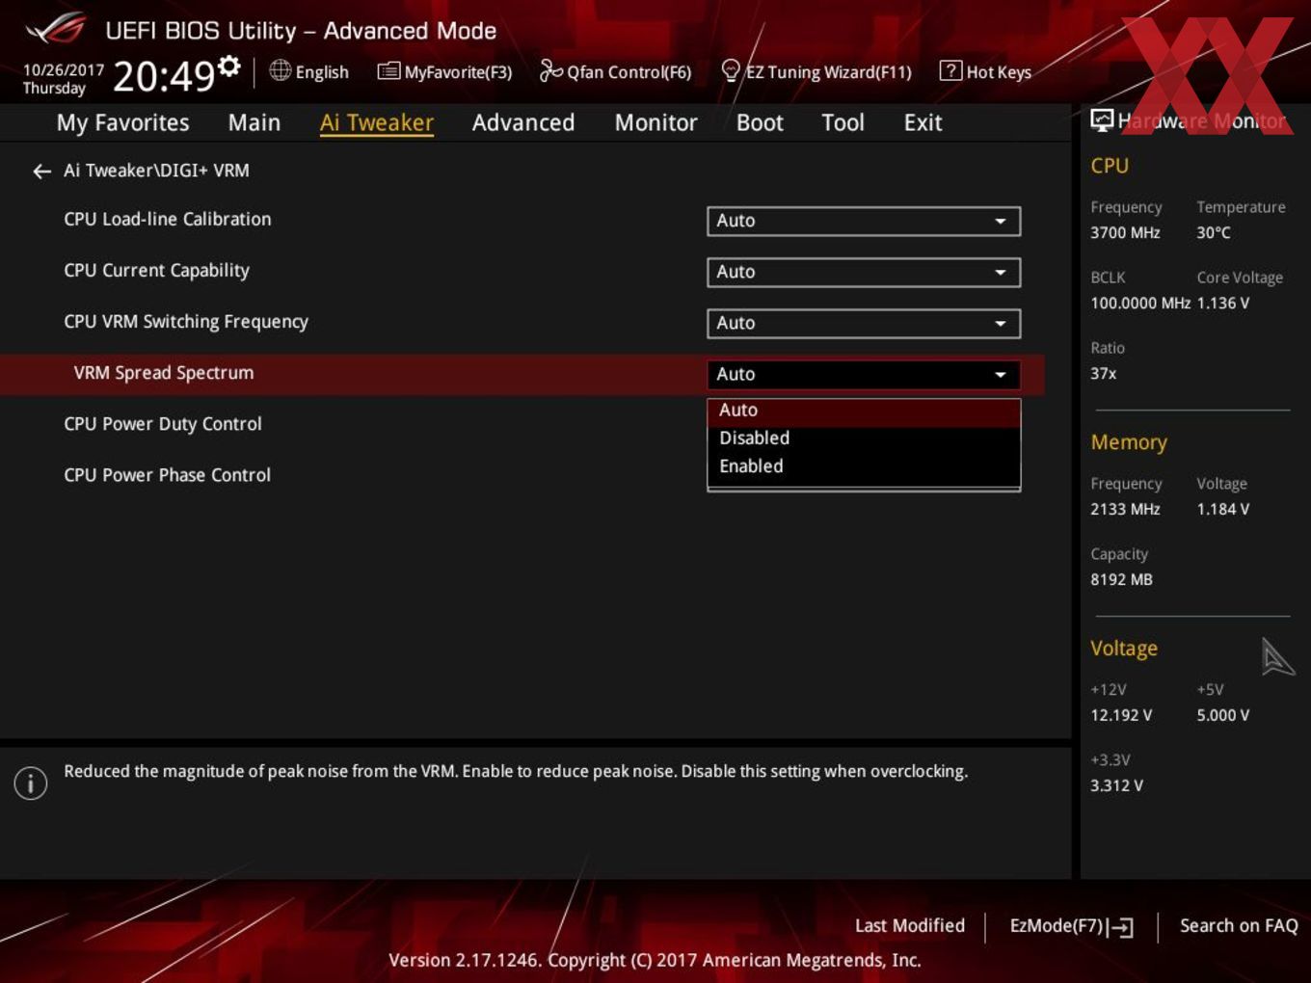
Task: Click the Ai Tweaker\DIGI+ VRM breadcrumb
Action: 156,171
